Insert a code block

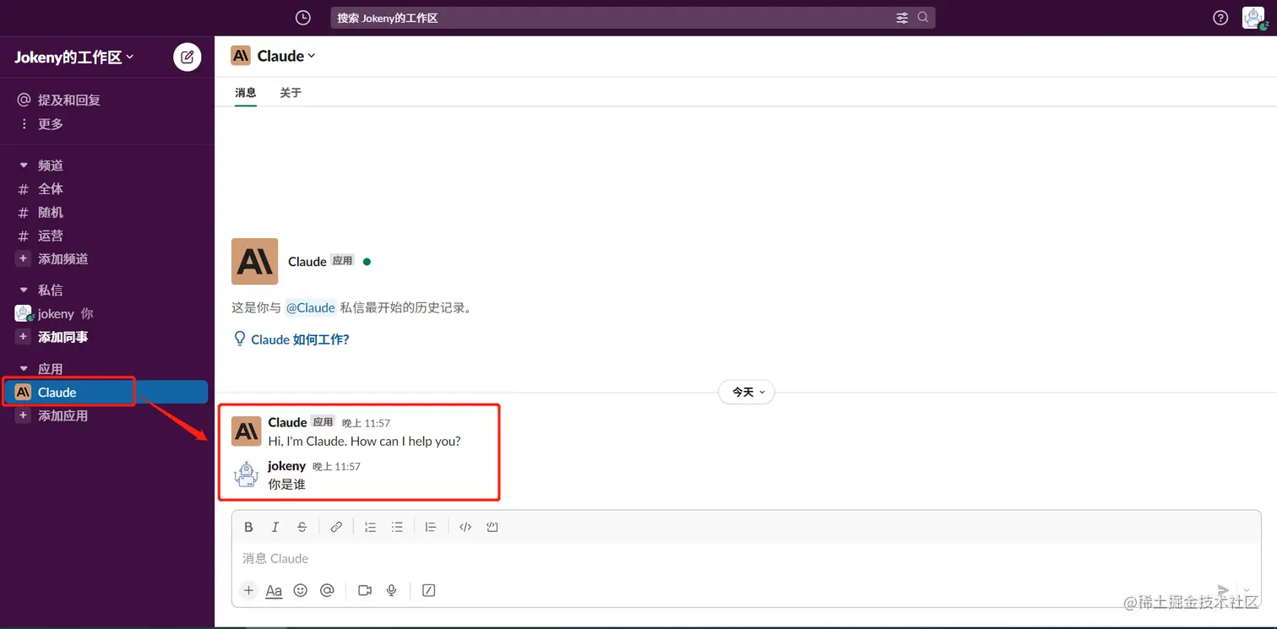(492, 527)
